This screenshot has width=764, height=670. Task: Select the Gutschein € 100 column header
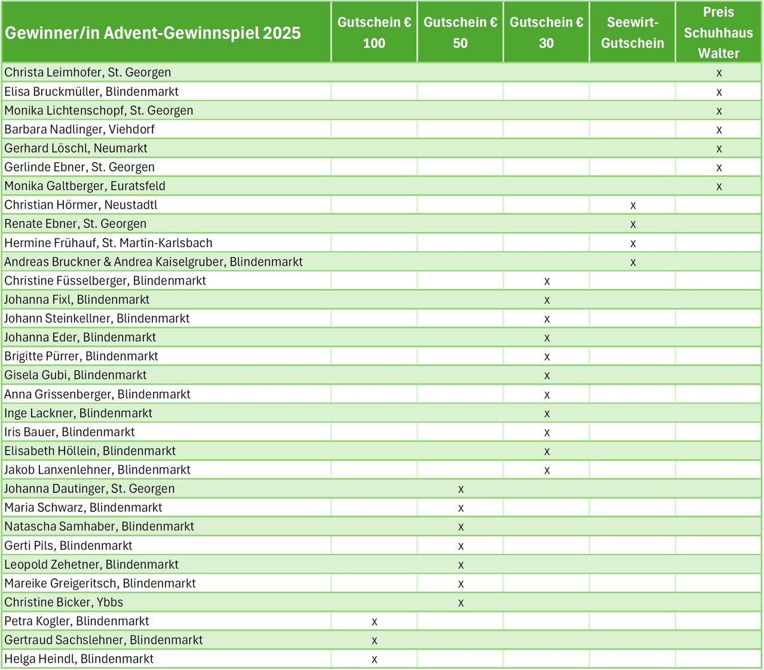coord(374,32)
